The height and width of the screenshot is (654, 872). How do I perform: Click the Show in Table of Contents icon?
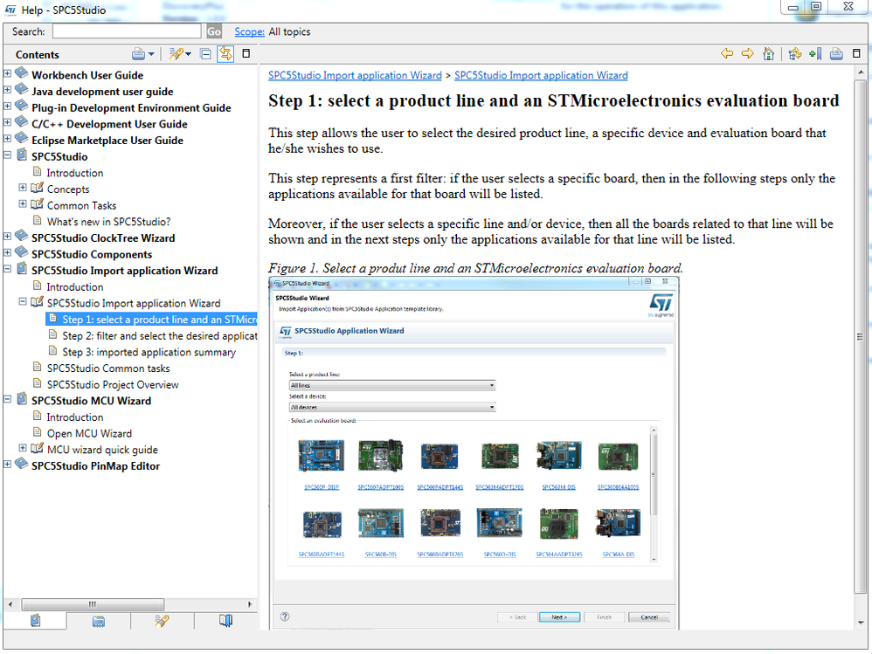(795, 53)
